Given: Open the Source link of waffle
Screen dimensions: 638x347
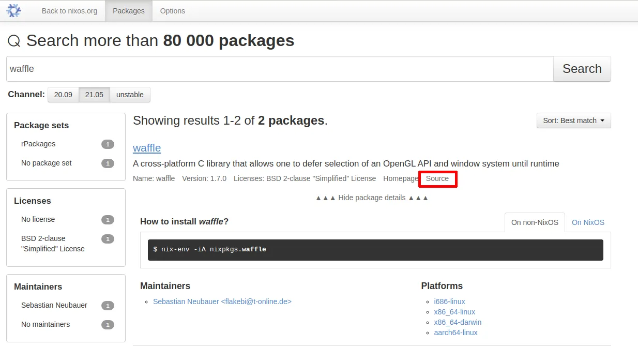Looking at the screenshot, I should 437,178.
